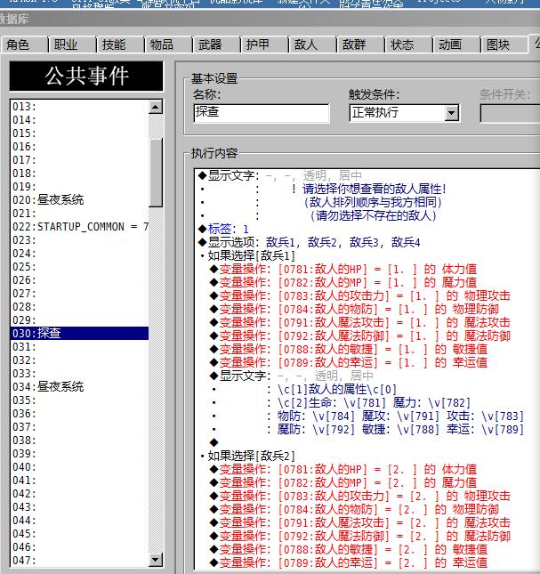Select text line starting 物防: \v[784]

pos(400,416)
